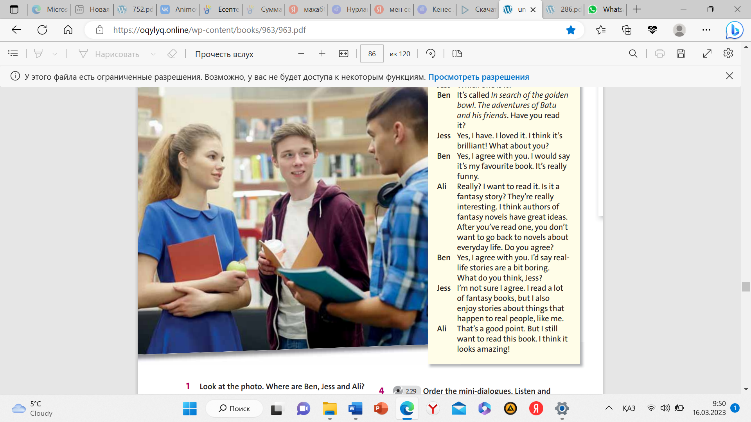Show hidden system tray icons chevron
Screen dimensions: 751x422
609,408
